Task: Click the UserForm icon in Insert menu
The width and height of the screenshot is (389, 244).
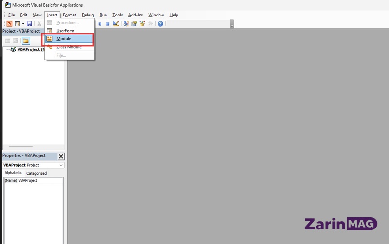Action: pos(50,31)
